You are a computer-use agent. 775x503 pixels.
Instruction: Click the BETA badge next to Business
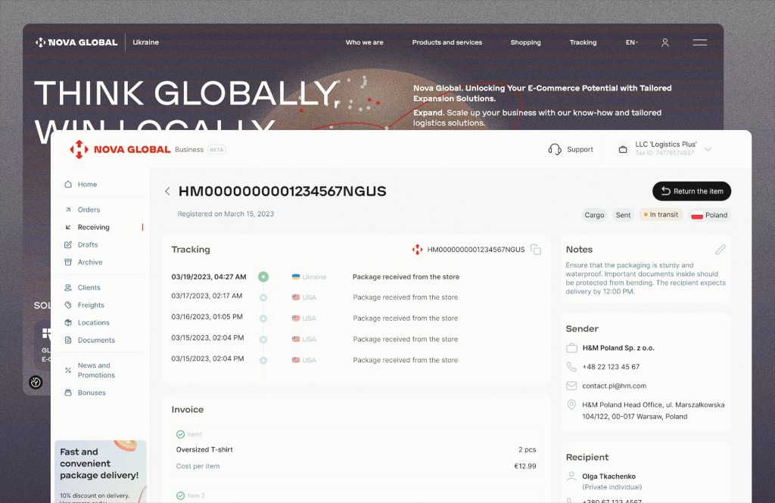216,150
